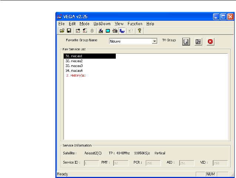Open the Edit menu
236x178 pixels.
click(72, 24)
